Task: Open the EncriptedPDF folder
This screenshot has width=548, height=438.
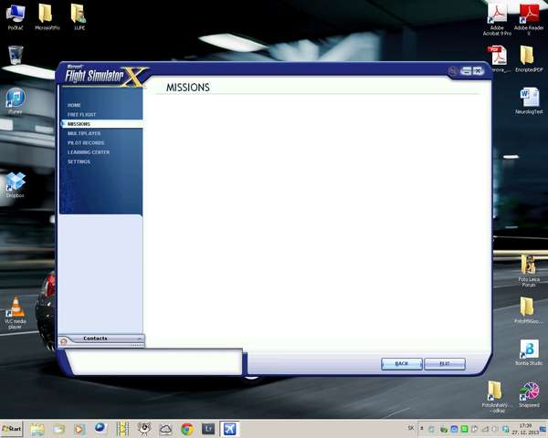Action: pos(529,58)
